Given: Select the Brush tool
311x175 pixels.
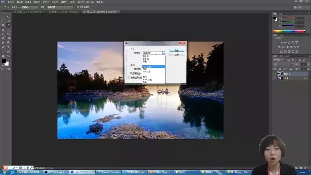Looking at the screenshot, I should pos(8,30).
